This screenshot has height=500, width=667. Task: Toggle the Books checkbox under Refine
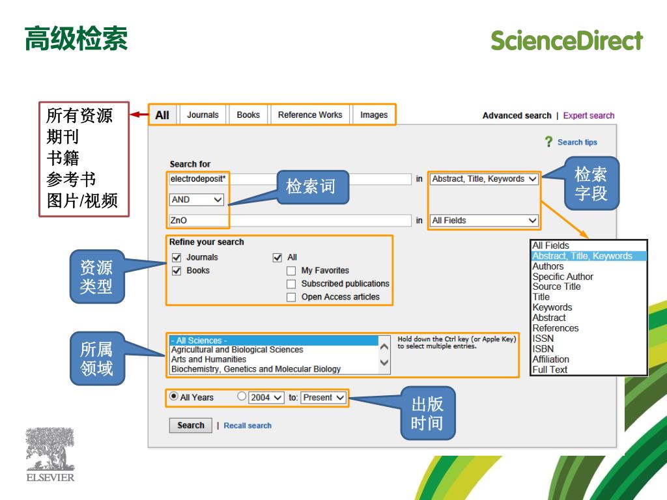[x=177, y=271]
